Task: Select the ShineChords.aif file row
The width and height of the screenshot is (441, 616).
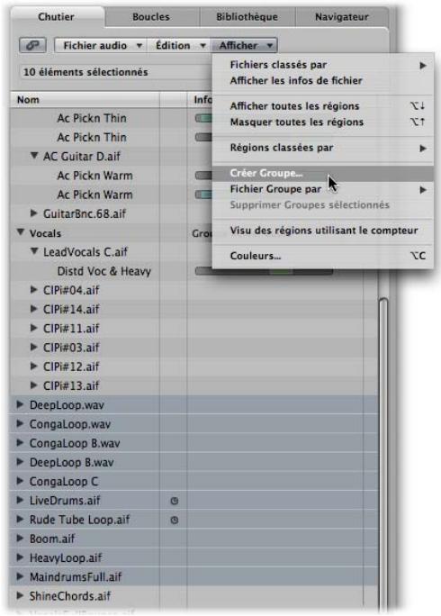Action: click(x=193, y=596)
